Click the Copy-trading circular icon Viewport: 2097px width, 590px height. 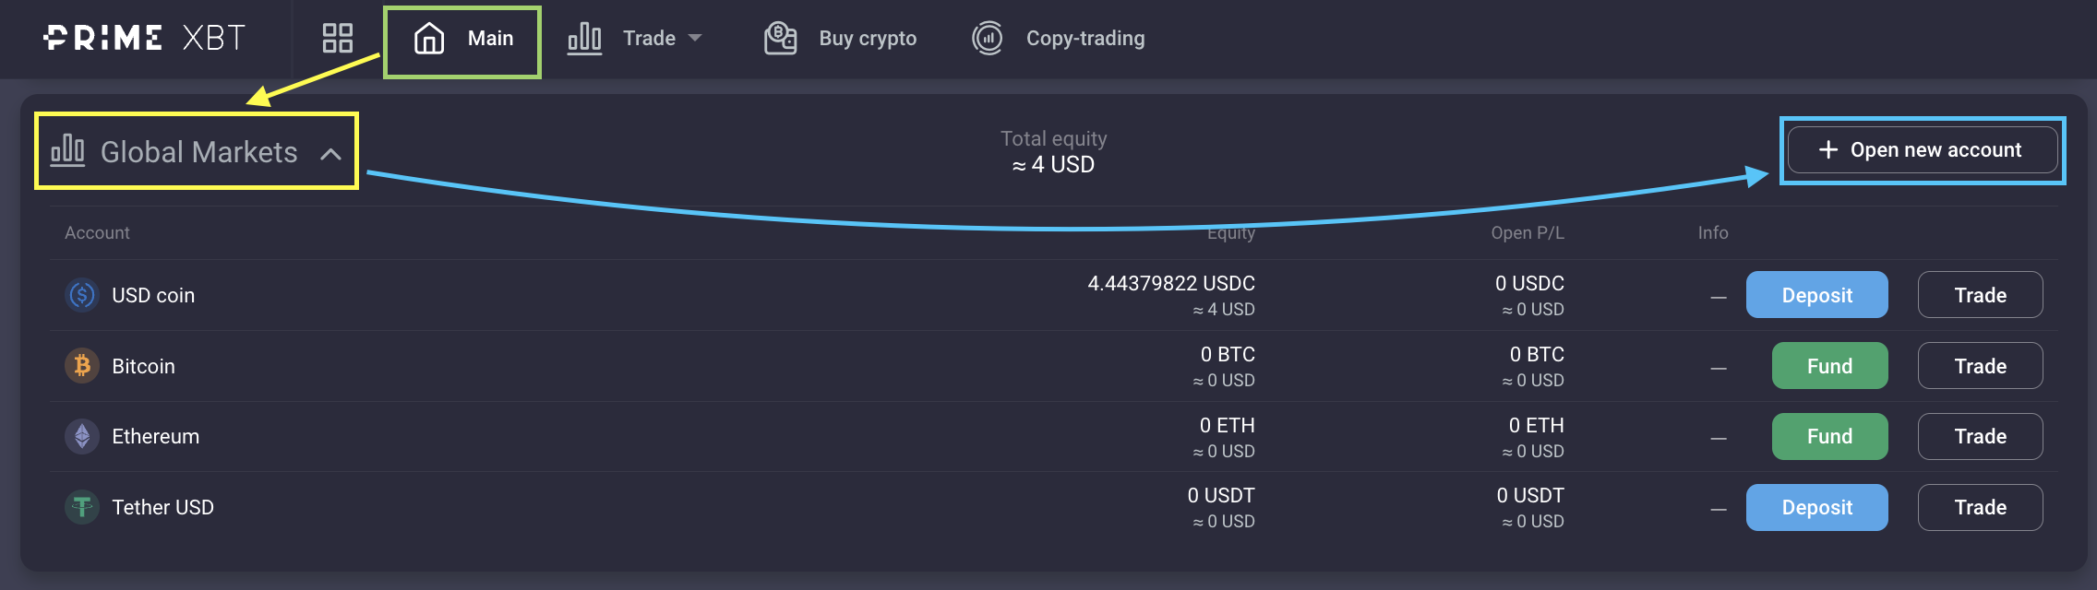(988, 38)
